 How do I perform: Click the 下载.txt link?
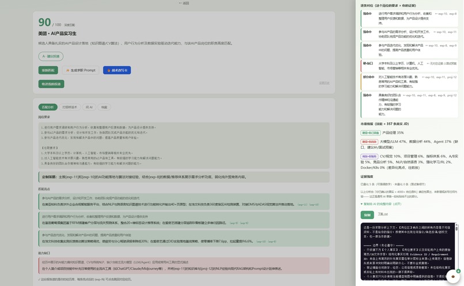pyautogui.click(x=383, y=214)
